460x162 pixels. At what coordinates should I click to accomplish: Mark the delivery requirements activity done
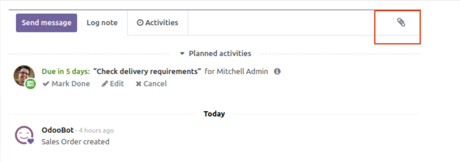click(66, 84)
